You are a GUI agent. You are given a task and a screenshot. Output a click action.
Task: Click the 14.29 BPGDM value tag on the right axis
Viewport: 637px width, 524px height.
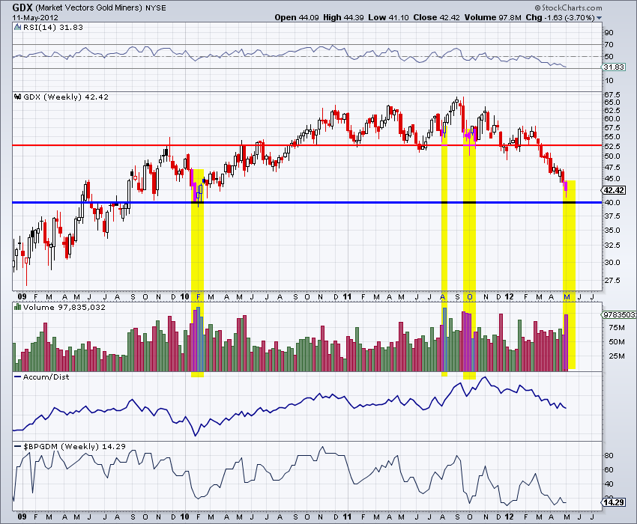click(x=614, y=502)
